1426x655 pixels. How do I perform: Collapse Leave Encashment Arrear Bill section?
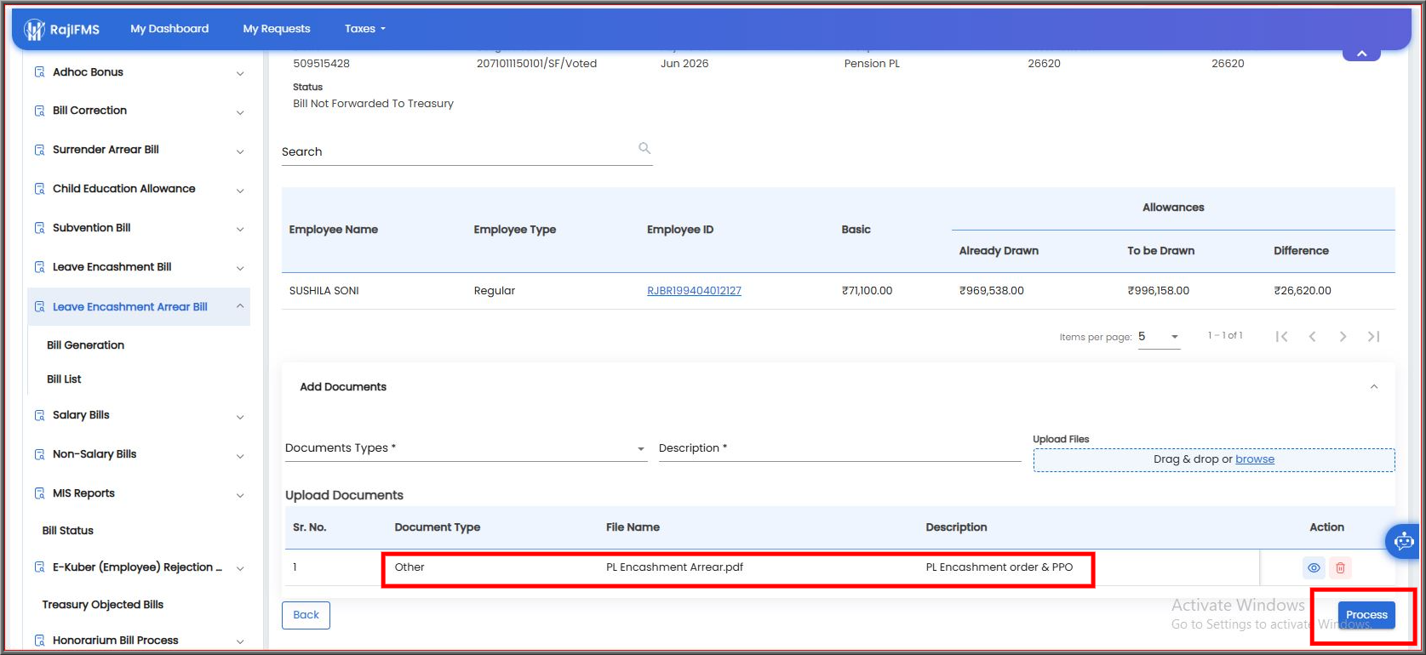[x=240, y=306]
